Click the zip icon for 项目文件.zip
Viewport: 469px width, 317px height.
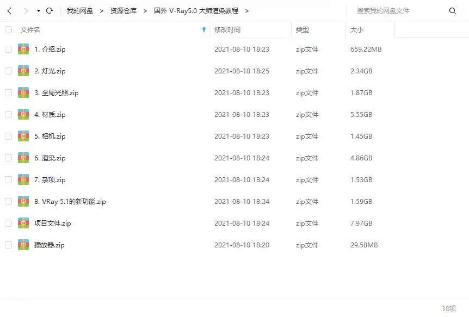click(x=23, y=223)
